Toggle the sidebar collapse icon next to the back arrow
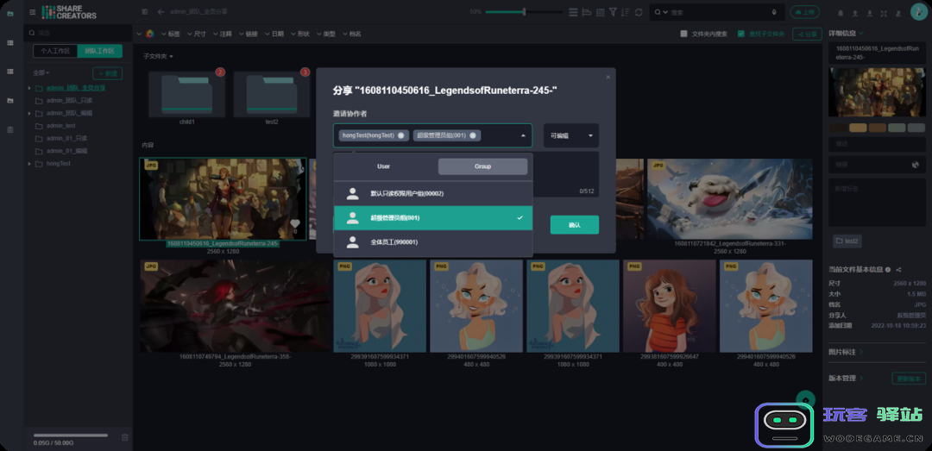Viewport: 932px width, 451px height. pyautogui.click(x=145, y=12)
